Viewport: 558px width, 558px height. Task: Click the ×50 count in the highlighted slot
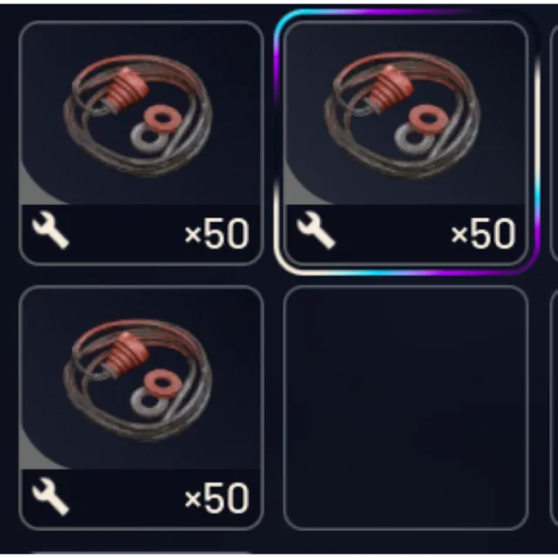(x=483, y=234)
